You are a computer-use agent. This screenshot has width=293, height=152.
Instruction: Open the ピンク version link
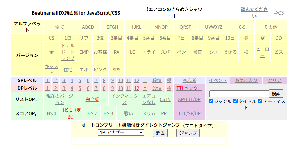pos(100,70)
